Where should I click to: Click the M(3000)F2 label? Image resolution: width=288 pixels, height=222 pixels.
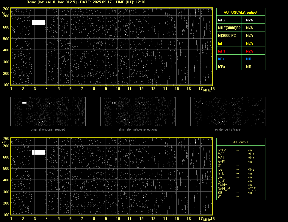pos(227,36)
